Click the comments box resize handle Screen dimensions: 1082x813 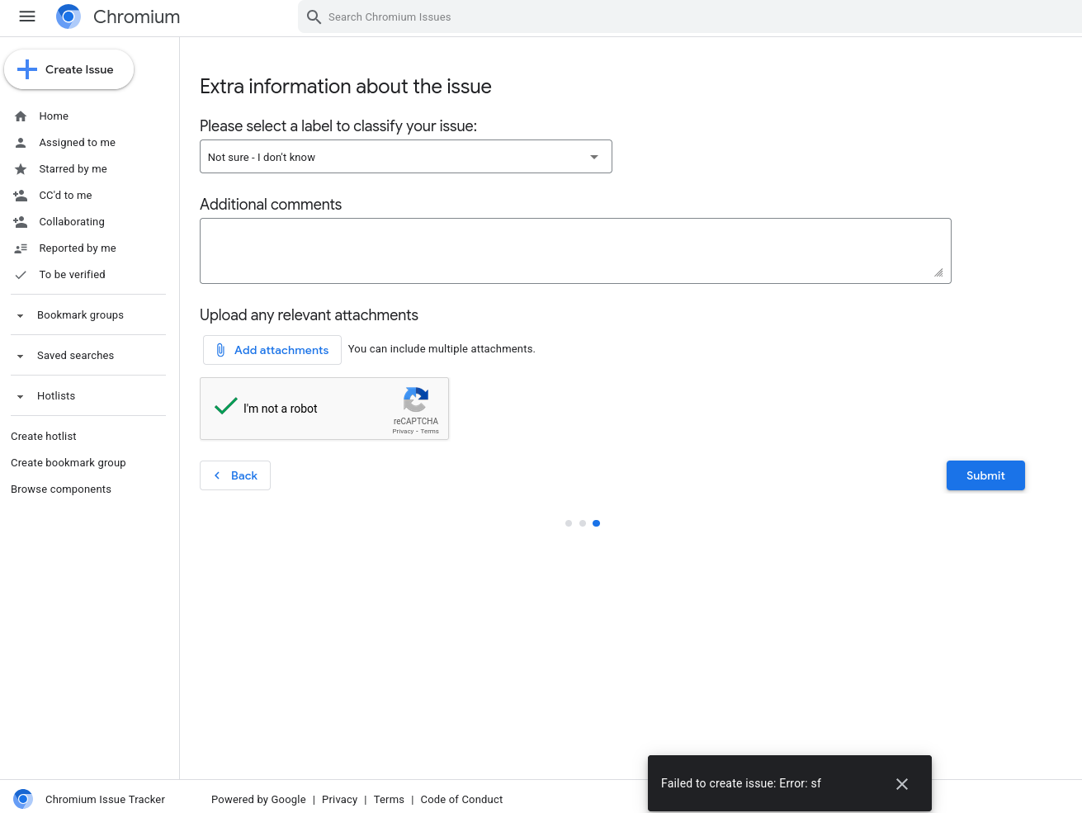click(x=938, y=272)
